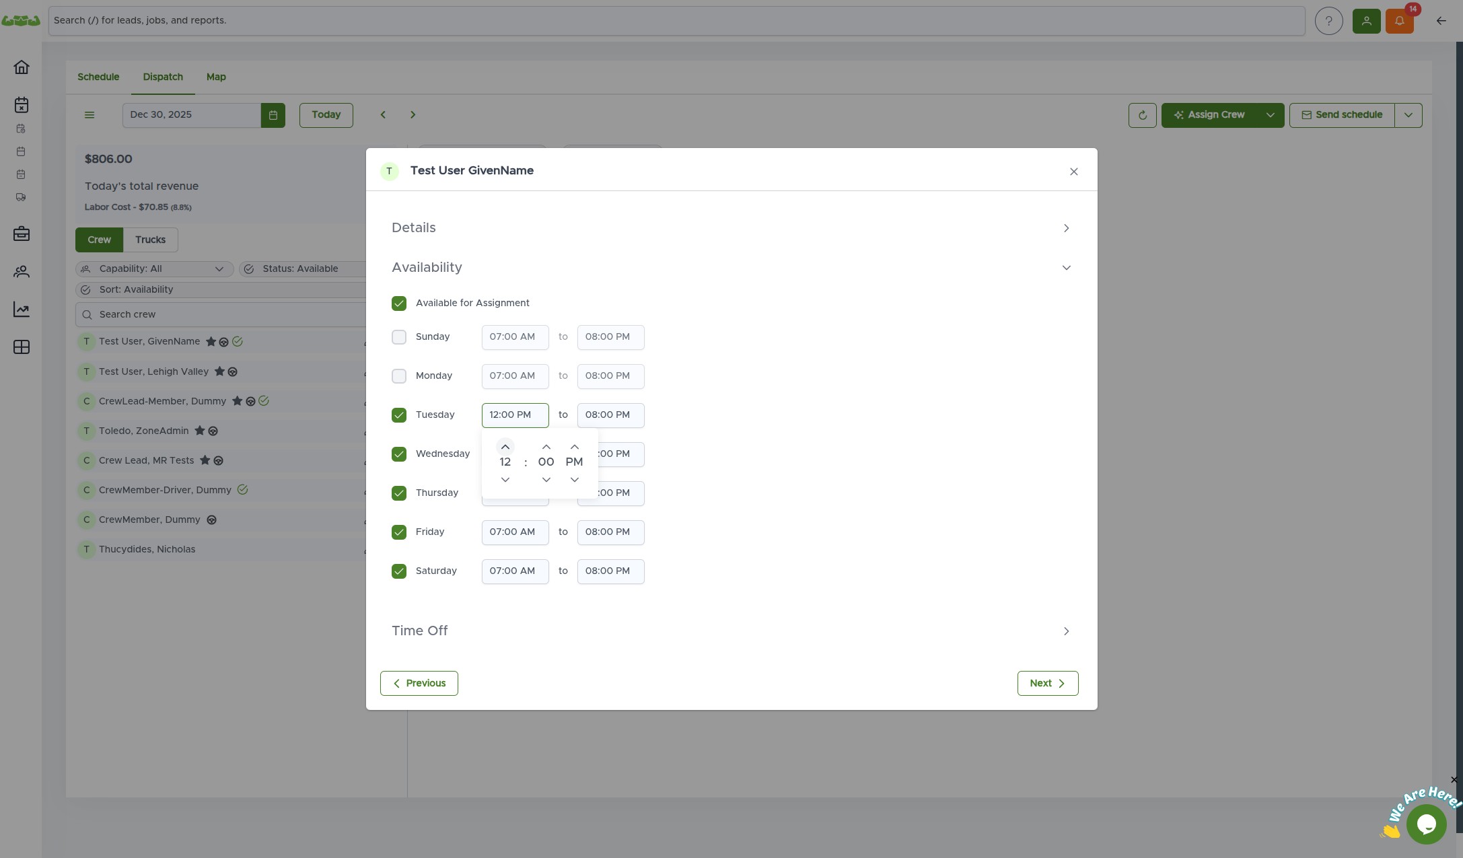Switch to the Dispatch tab
The width and height of the screenshot is (1463, 858).
(x=163, y=77)
